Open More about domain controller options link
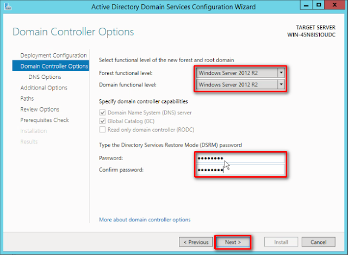The image size is (348, 255). point(145,220)
